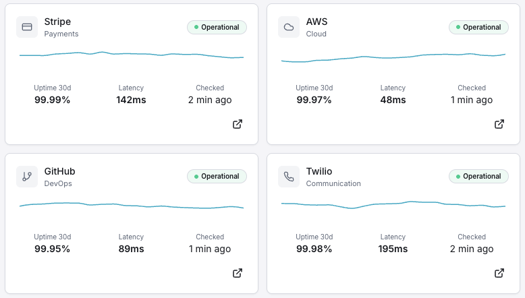The width and height of the screenshot is (525, 298).
Task: Select the Twilio service name title
Action: 319,171
